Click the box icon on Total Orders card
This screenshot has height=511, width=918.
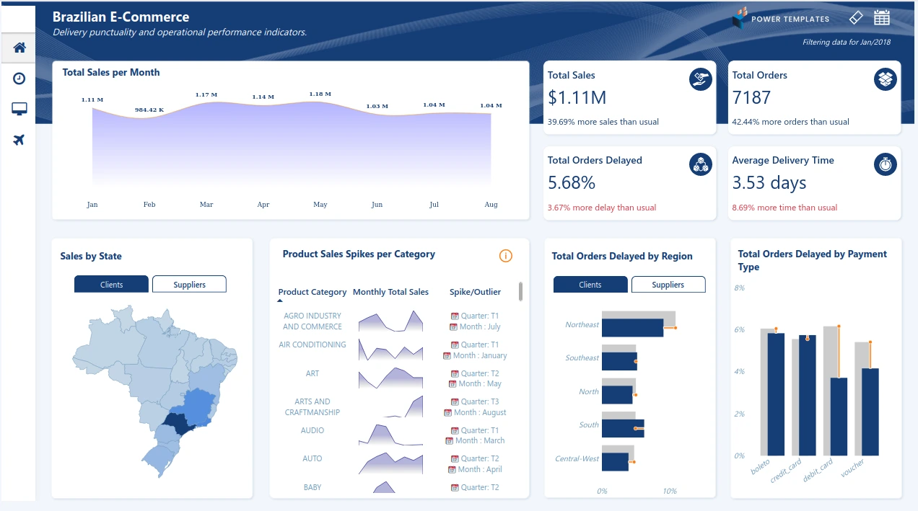pos(885,79)
